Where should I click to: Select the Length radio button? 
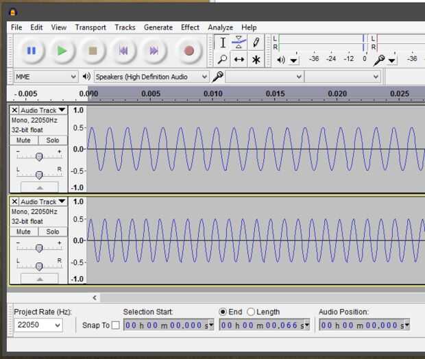coord(251,312)
